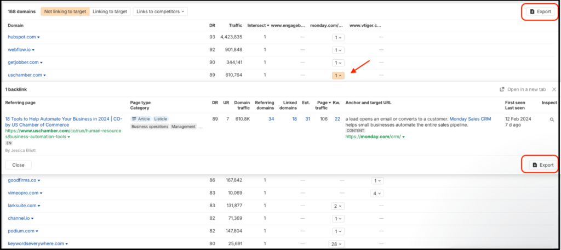Image resolution: width=561 pixels, height=250 pixels.
Task: Expand keywordseverywhere.com link count of 28
Action: 337,244
